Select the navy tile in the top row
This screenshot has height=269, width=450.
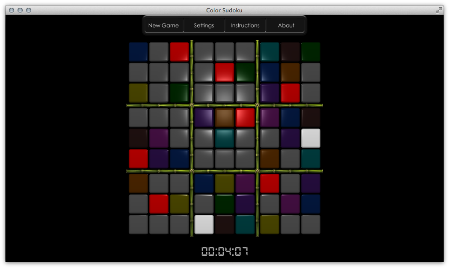click(x=138, y=52)
